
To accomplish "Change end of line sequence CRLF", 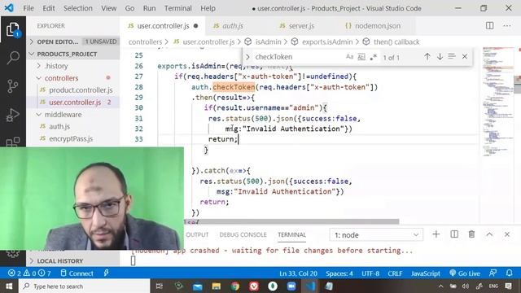I will [x=395, y=273].
